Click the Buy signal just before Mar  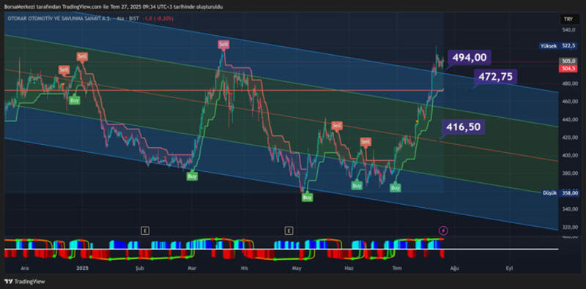[x=192, y=176]
